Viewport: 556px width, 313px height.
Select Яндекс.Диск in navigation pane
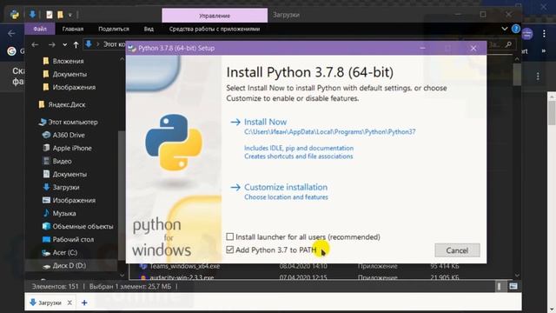(x=67, y=104)
